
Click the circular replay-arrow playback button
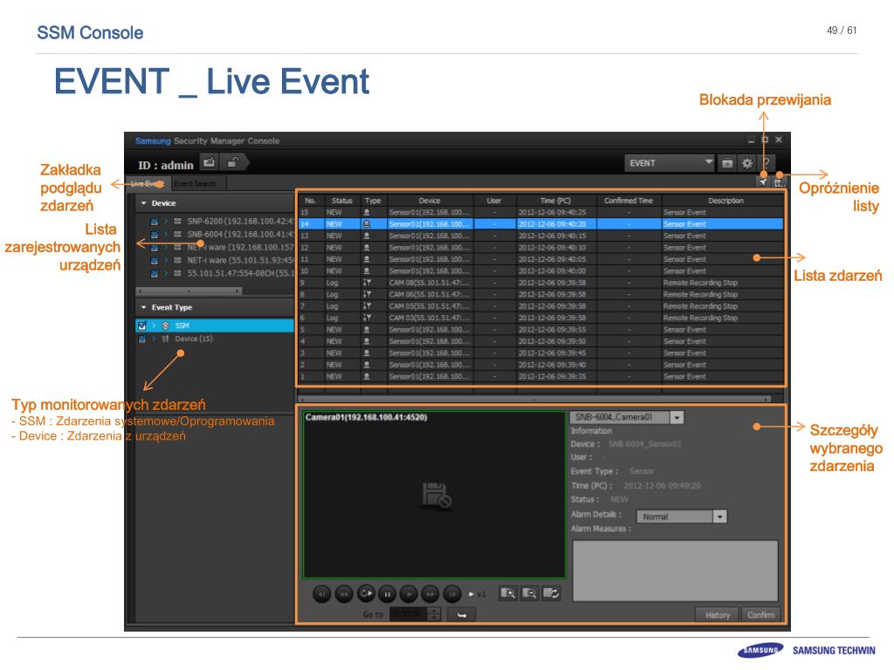click(366, 593)
